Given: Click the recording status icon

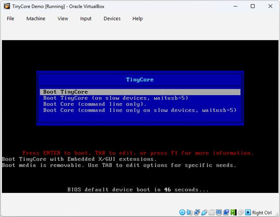Looking at the screenshot, I should point(226,212).
